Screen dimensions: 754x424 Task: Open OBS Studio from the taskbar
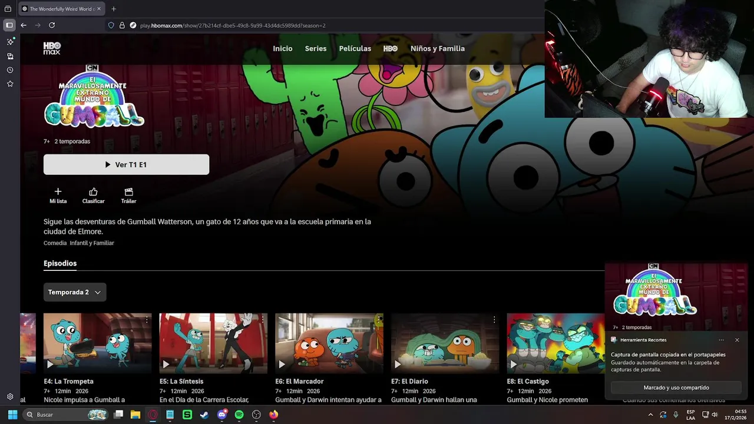pos(256,415)
